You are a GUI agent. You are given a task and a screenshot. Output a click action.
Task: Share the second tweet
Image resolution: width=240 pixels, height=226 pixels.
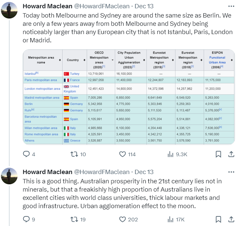click(231, 219)
